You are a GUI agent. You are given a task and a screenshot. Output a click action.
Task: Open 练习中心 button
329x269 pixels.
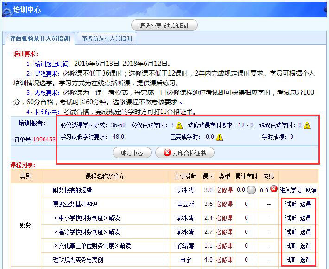point(132,153)
